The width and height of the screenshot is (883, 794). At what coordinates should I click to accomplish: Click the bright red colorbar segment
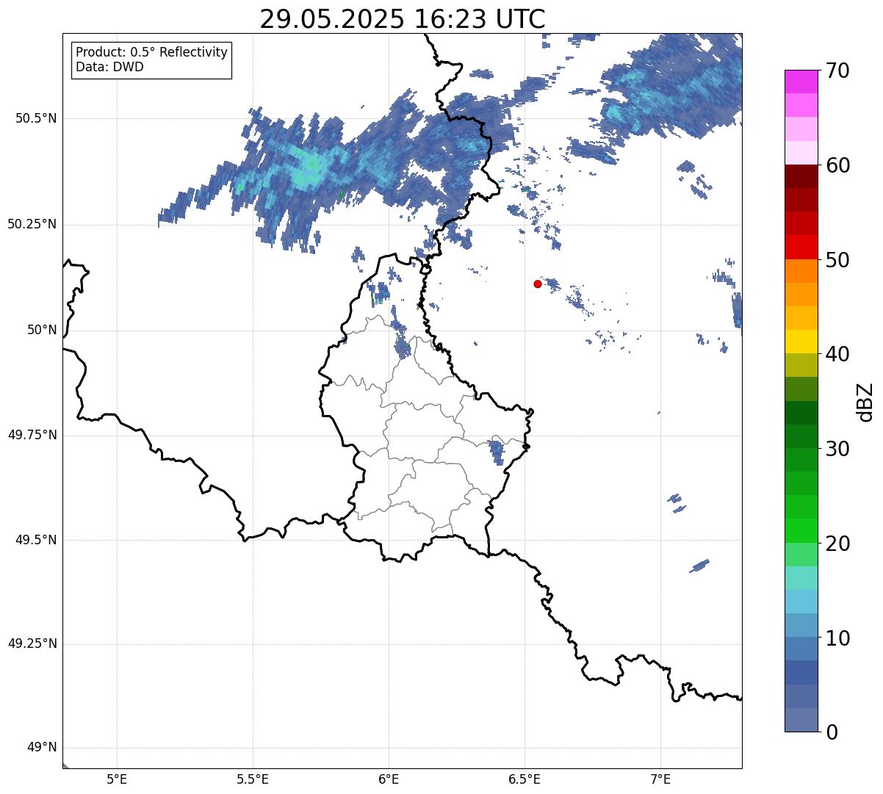point(801,247)
